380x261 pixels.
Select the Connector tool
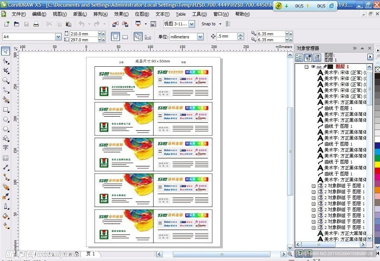[x=6, y=177]
